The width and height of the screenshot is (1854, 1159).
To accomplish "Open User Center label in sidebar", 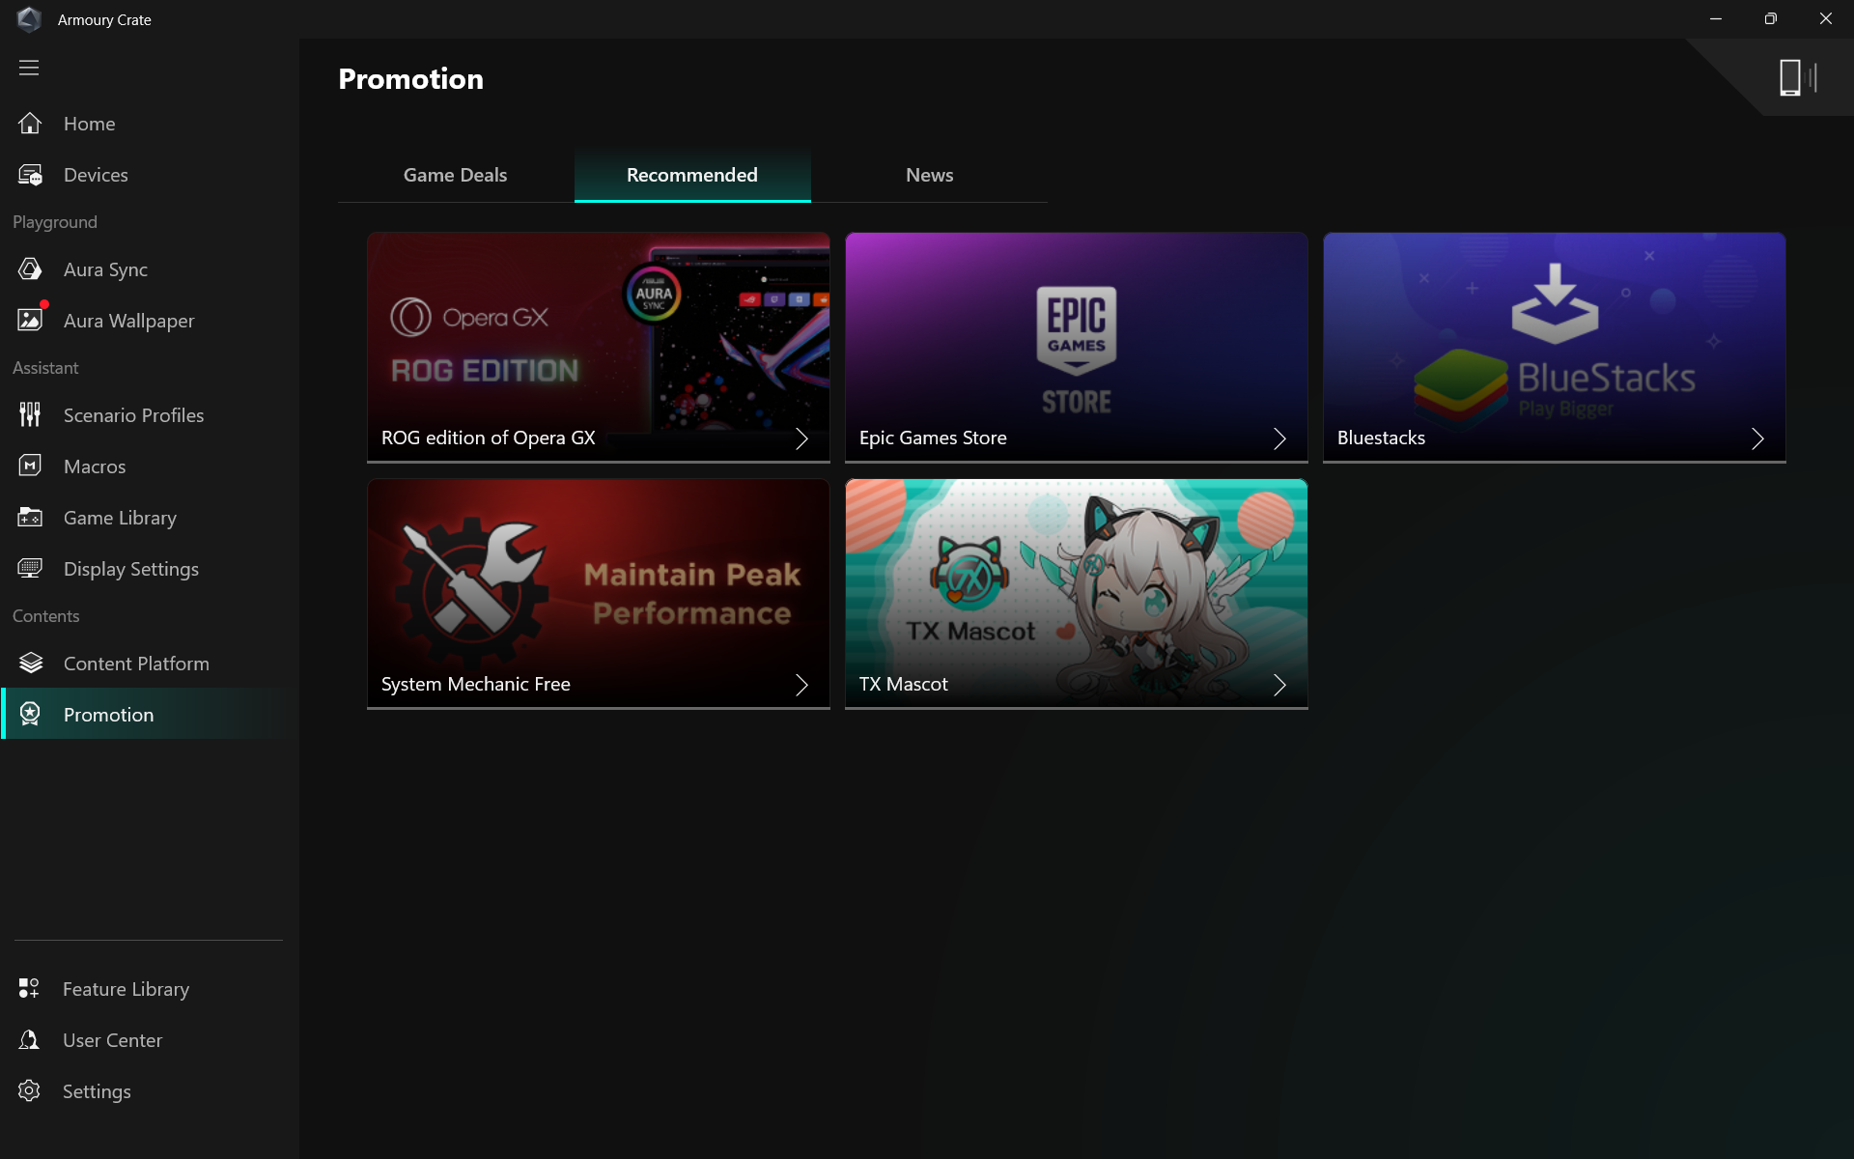I will pyautogui.click(x=112, y=1040).
